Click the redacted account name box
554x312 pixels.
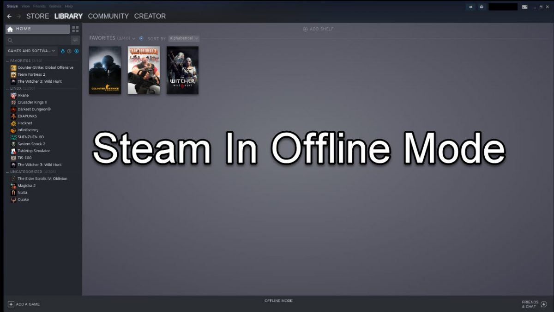click(x=503, y=7)
